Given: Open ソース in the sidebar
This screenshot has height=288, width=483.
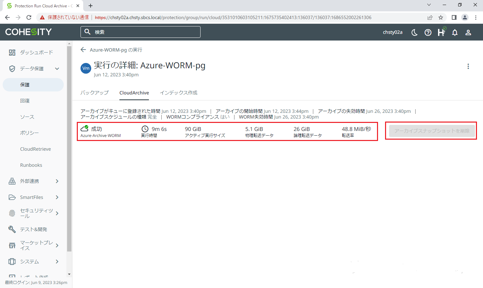Looking at the screenshot, I should [27, 117].
